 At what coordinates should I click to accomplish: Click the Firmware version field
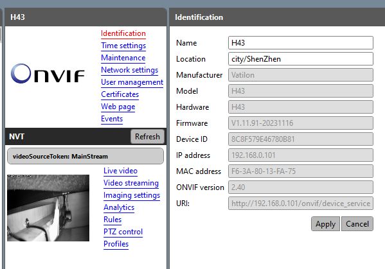point(301,123)
